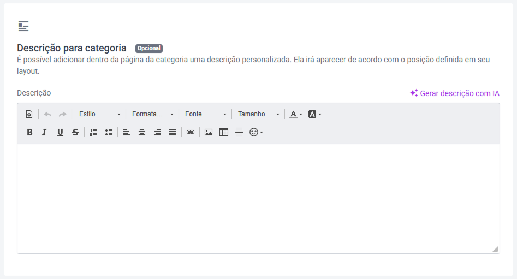The height and width of the screenshot is (279, 517).
Task: Open the background color picker
Action: (x=314, y=114)
